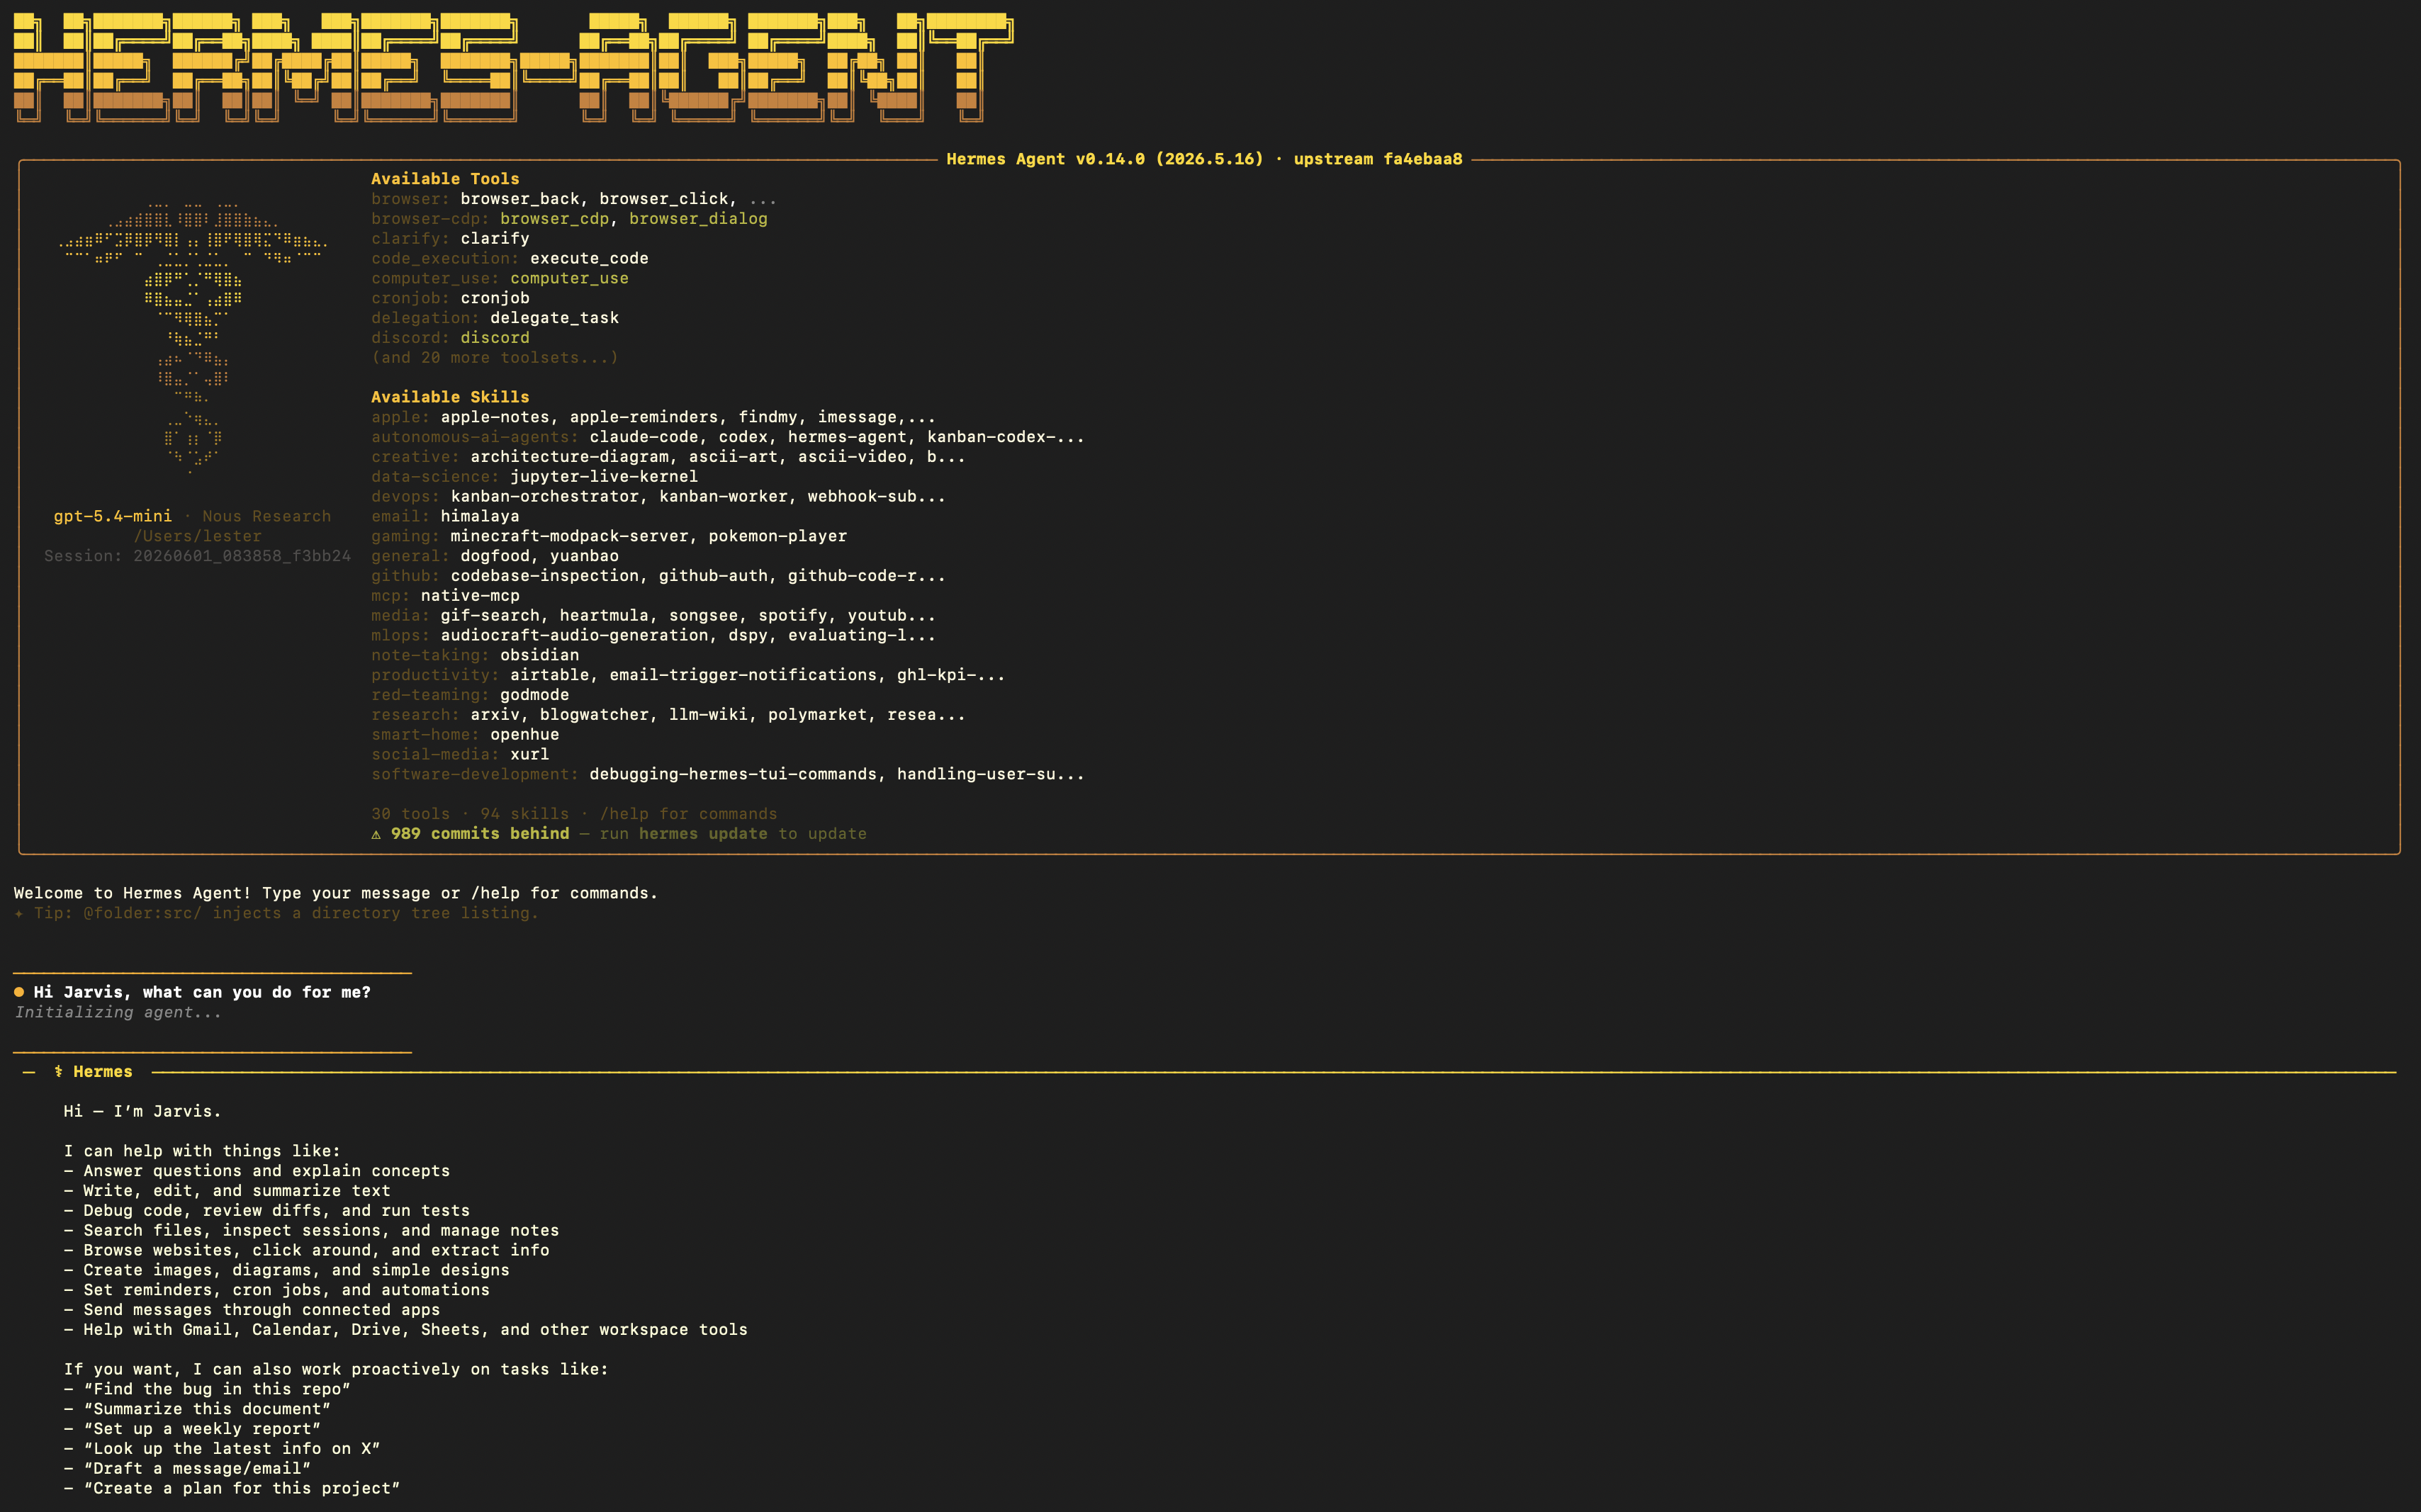2421x1512 pixels.
Task: Click the orange dot before Hi Jarvis
Action: click(x=19, y=992)
